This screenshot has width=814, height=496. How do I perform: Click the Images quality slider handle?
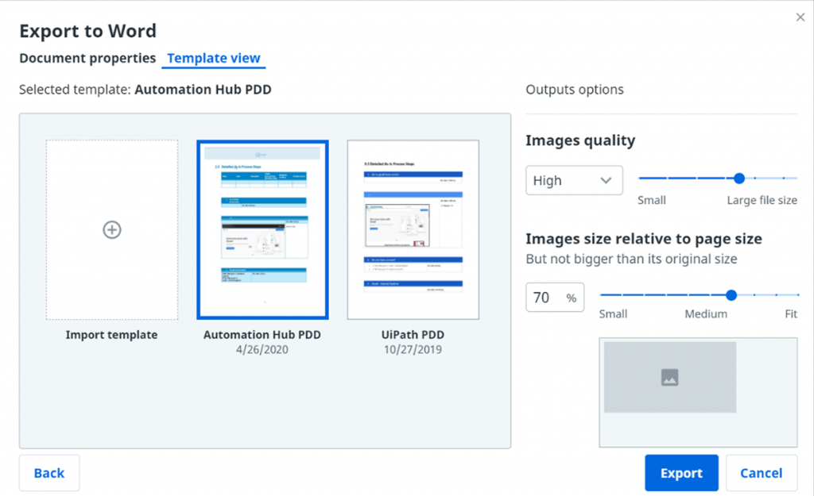[739, 179]
